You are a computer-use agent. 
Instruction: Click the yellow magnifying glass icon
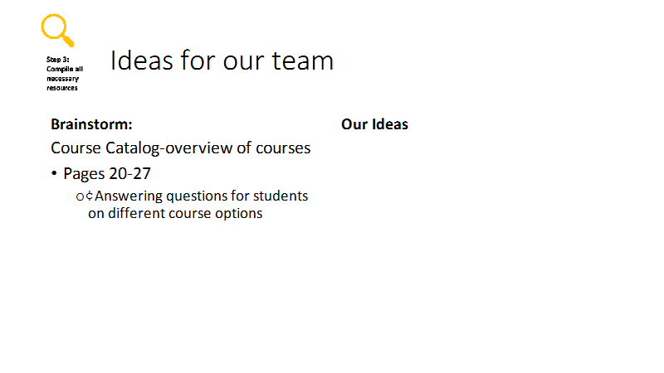57,30
